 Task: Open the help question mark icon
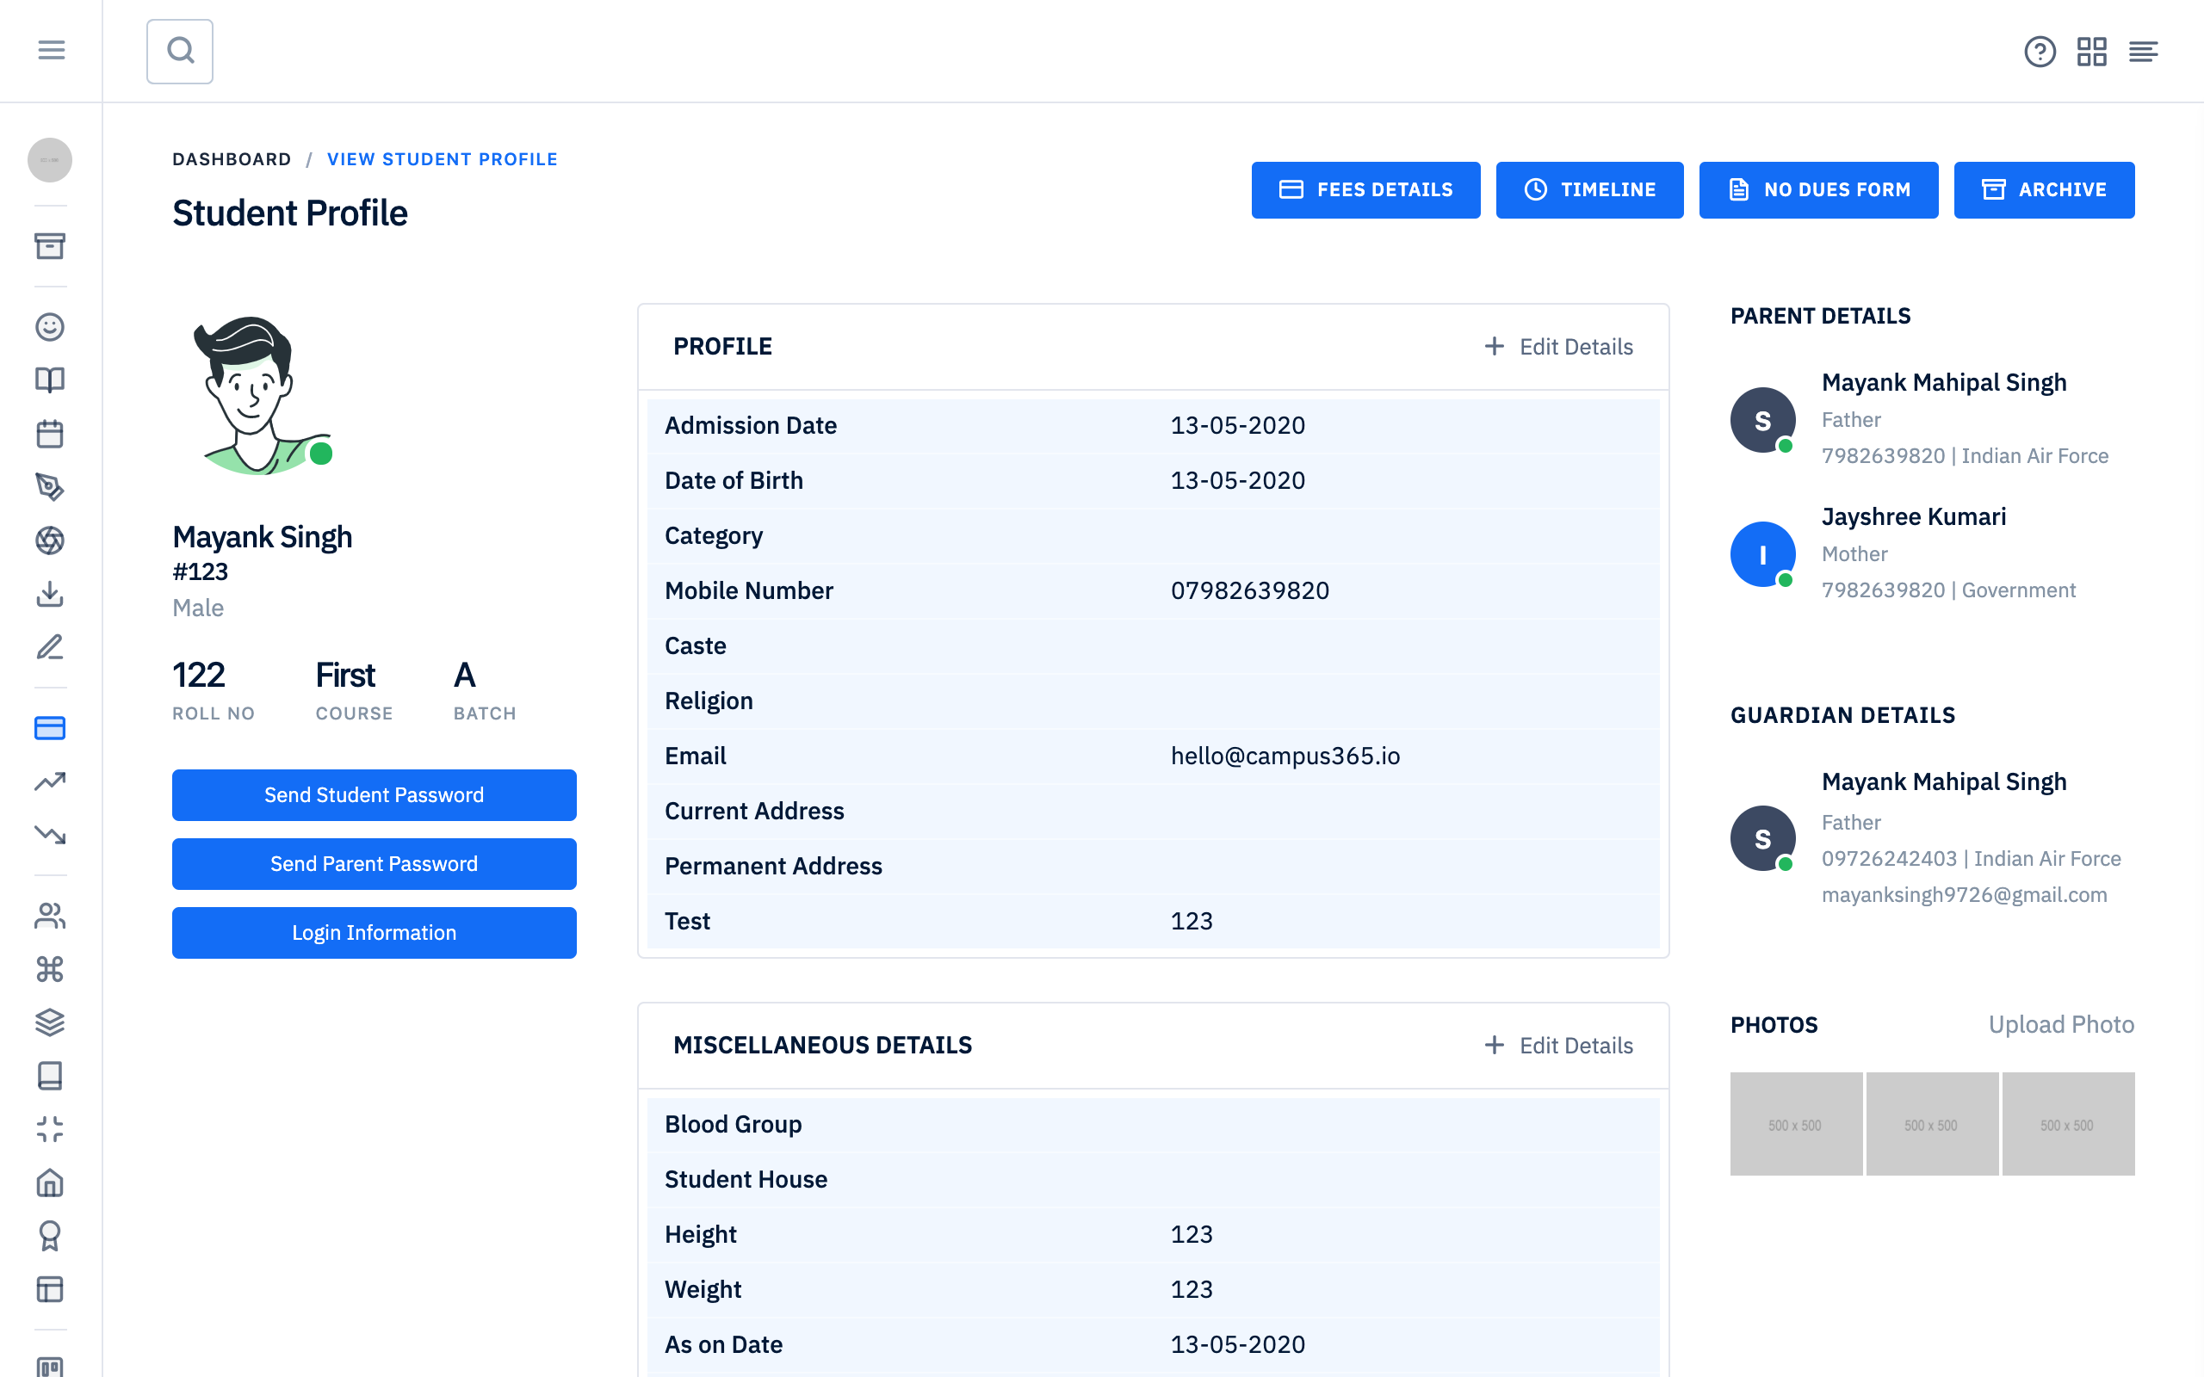pos(2040,52)
